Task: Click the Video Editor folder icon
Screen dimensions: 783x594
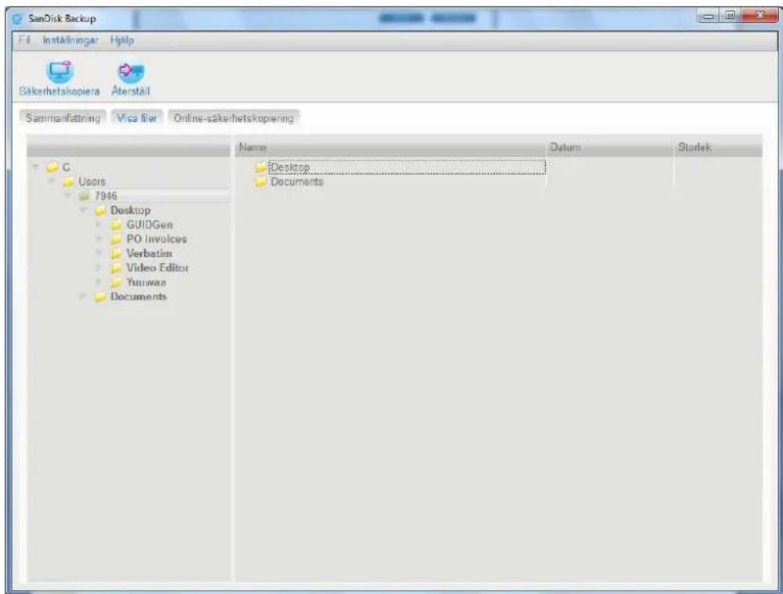Action: pos(116,268)
